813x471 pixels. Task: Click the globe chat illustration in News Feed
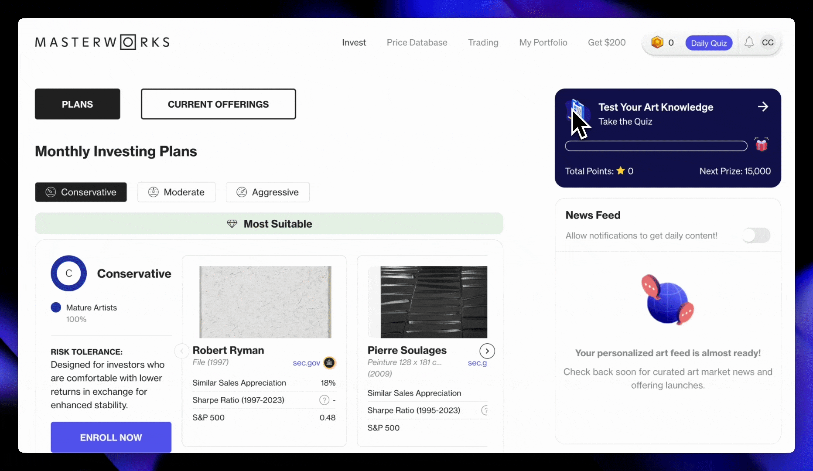click(x=668, y=300)
